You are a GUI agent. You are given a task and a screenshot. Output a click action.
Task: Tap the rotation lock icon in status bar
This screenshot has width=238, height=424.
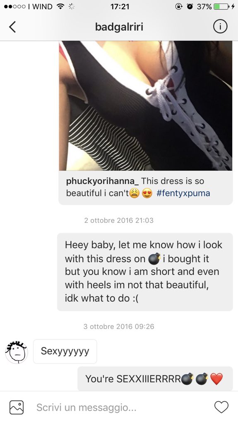tap(179, 7)
